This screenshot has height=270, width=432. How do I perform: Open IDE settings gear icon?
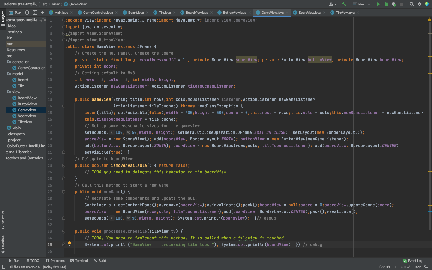pyautogui.click(x=420, y=4)
